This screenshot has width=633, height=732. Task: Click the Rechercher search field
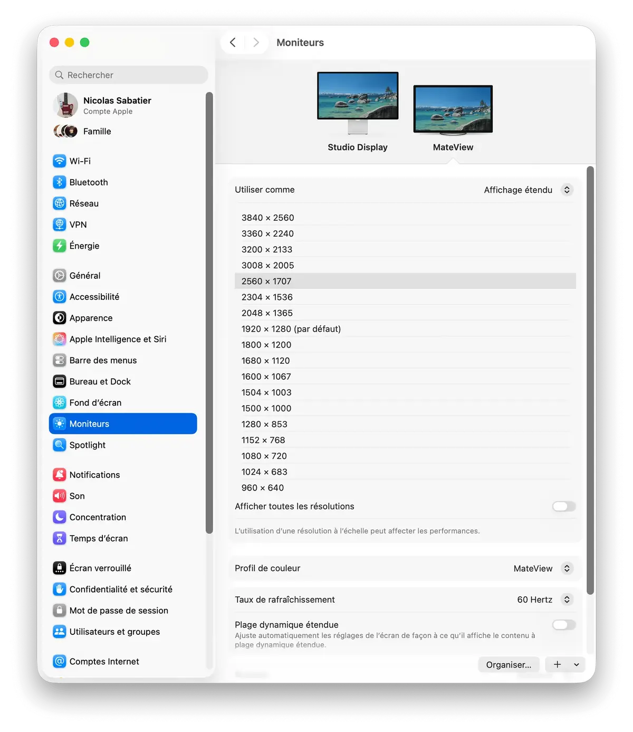(x=129, y=75)
